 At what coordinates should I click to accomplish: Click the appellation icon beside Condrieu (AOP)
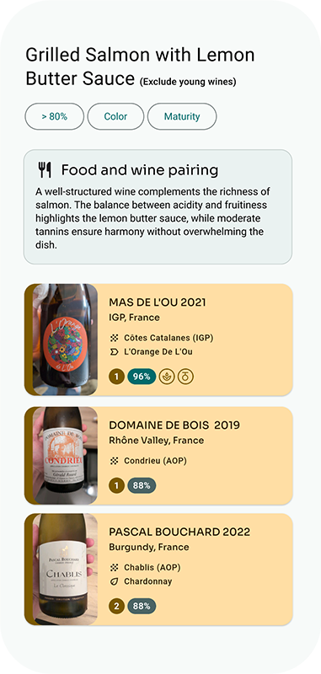tap(114, 461)
